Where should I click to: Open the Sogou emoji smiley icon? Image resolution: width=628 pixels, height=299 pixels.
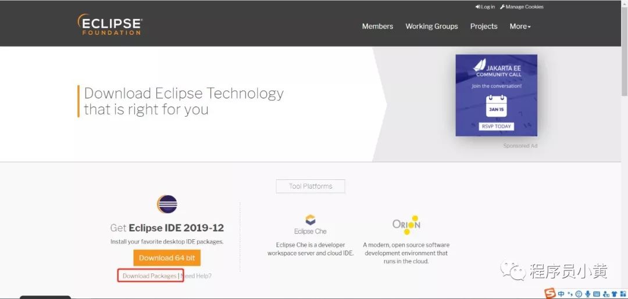579,294
